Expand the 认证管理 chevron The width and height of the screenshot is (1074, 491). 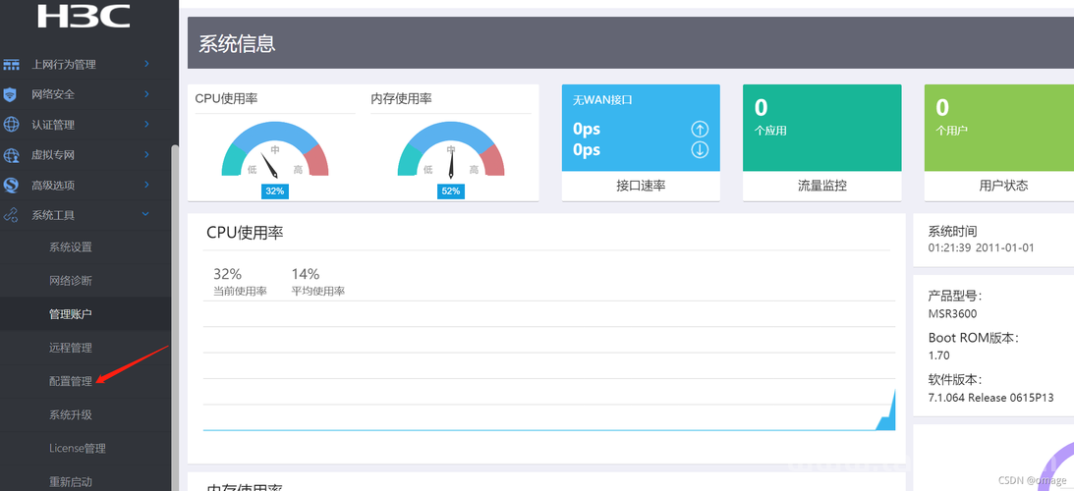[x=146, y=124]
